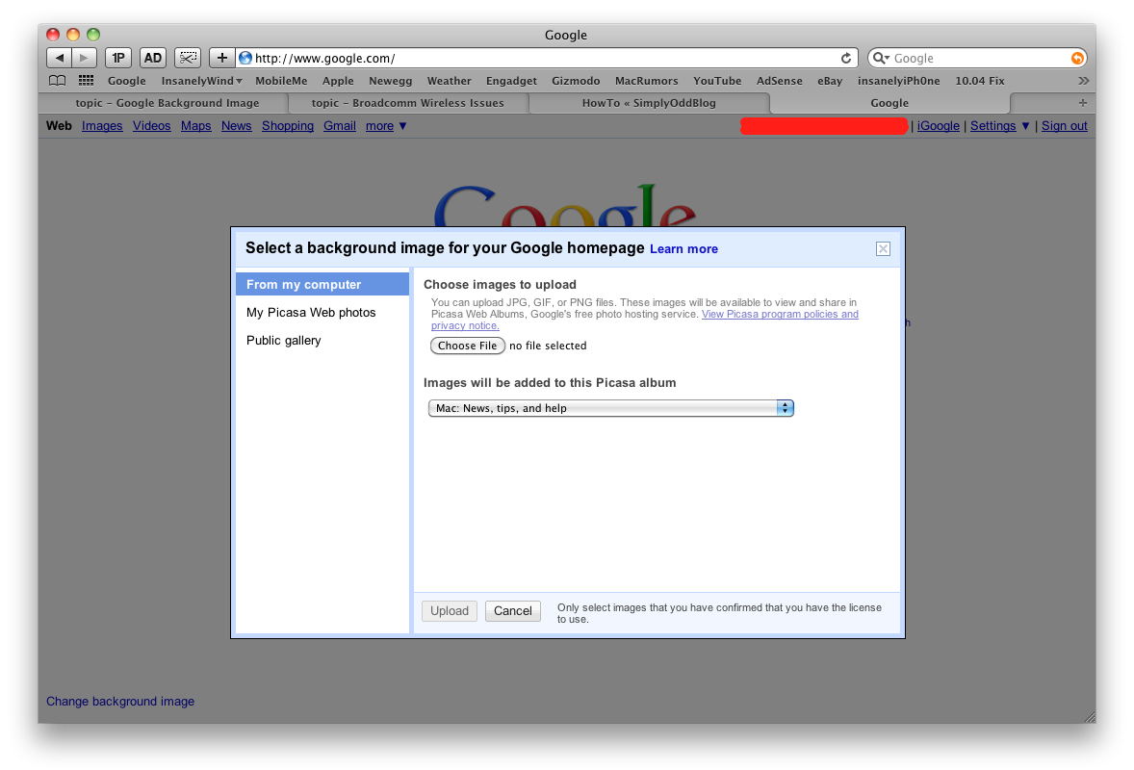Viewport: 1134px width, 770px height.
Task: Open Top Sites grid icon
Action: [86, 80]
